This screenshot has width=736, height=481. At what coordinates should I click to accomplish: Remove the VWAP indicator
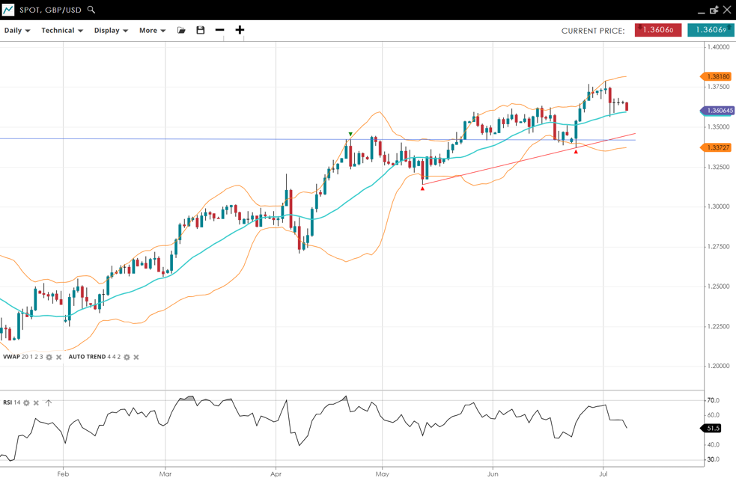59,358
